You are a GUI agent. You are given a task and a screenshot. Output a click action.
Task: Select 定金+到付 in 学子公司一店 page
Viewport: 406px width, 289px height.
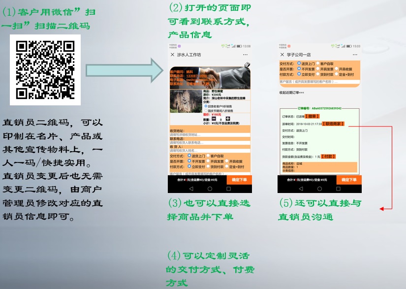pos(336,74)
